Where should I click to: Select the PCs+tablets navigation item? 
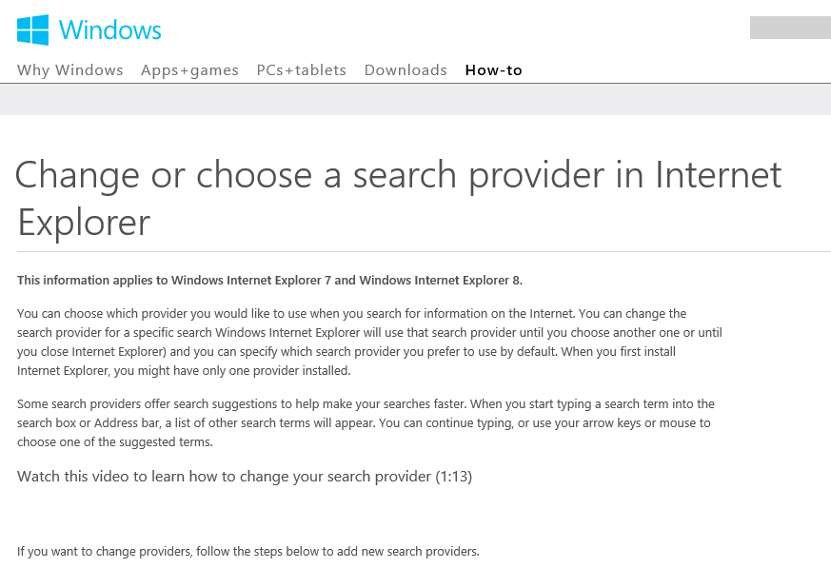pos(302,70)
